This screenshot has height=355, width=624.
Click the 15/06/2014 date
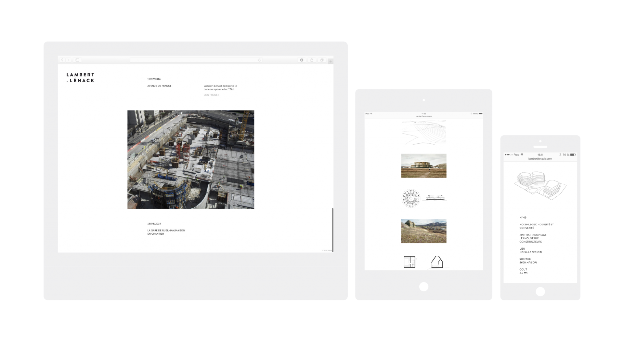coord(154,224)
